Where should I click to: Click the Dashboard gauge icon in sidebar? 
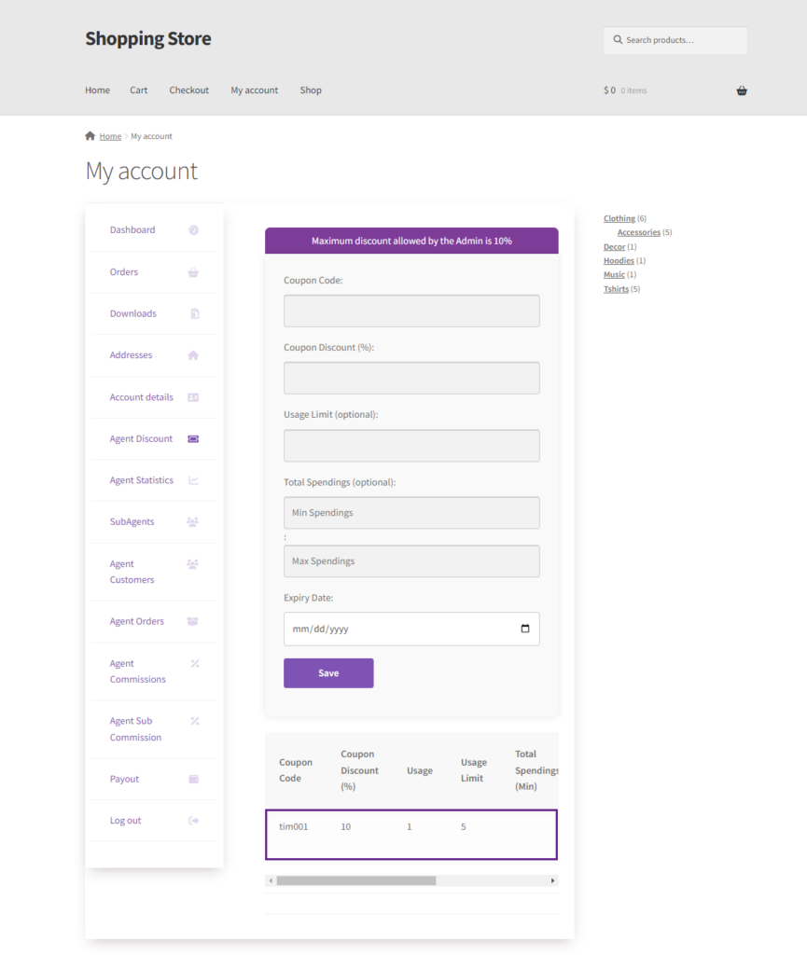tap(194, 229)
